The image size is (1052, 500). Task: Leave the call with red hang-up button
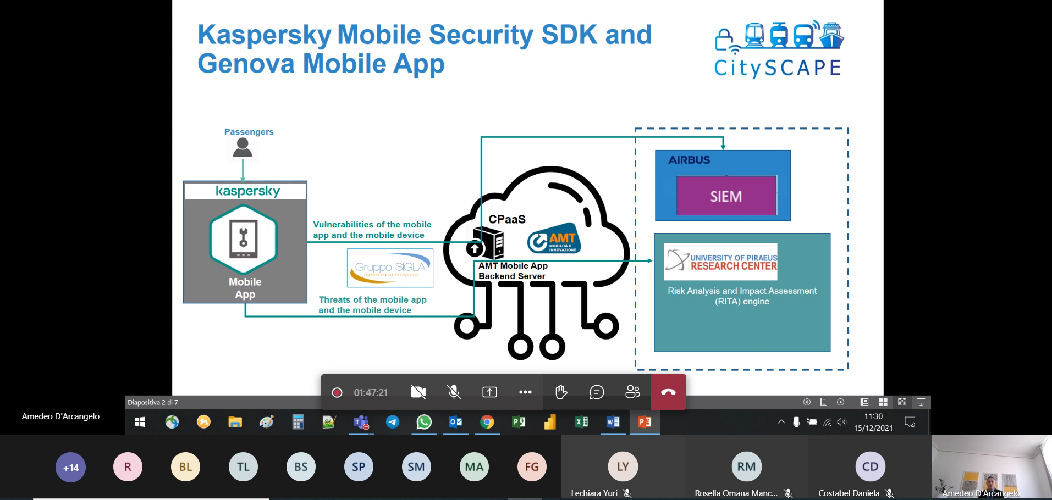[668, 392]
